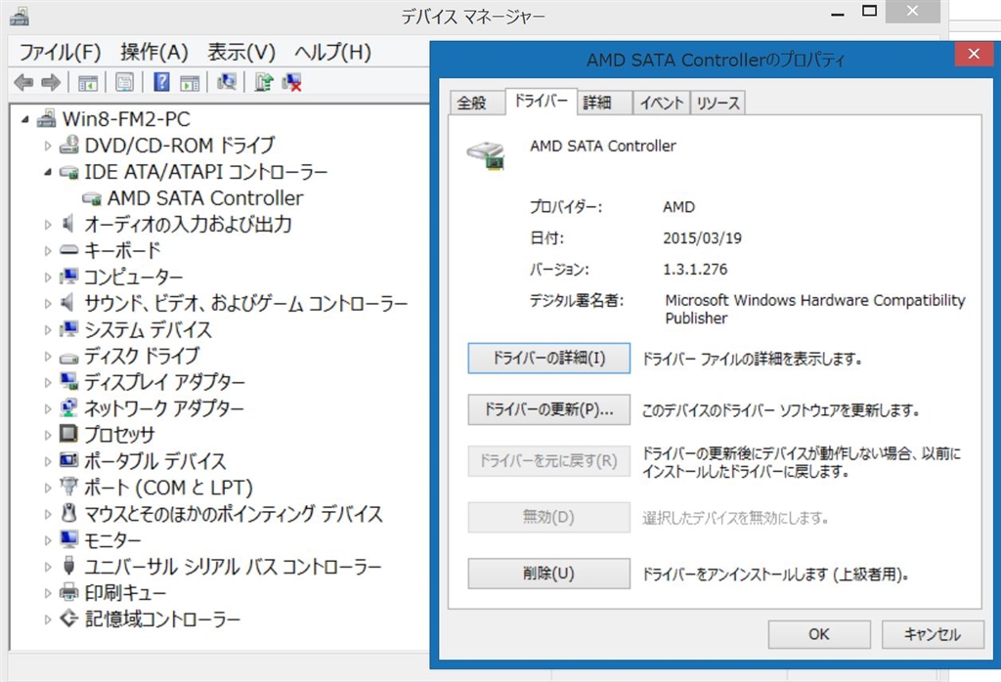Click the monitor icon next to モニター
This screenshot has width=1001, height=682.
(x=69, y=539)
